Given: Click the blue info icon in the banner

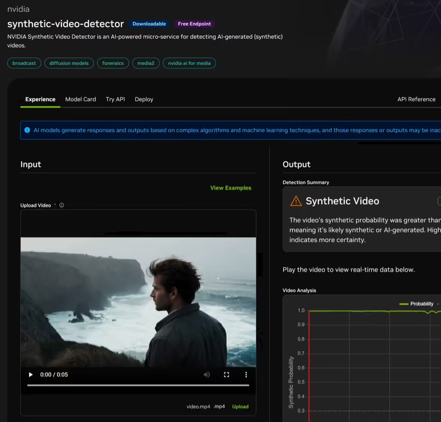Looking at the screenshot, I should click(27, 130).
